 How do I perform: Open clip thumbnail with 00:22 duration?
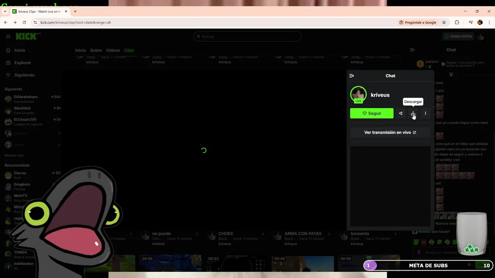tap(237, 263)
